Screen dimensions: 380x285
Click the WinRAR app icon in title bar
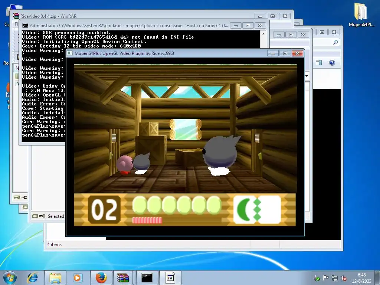tap(16, 16)
